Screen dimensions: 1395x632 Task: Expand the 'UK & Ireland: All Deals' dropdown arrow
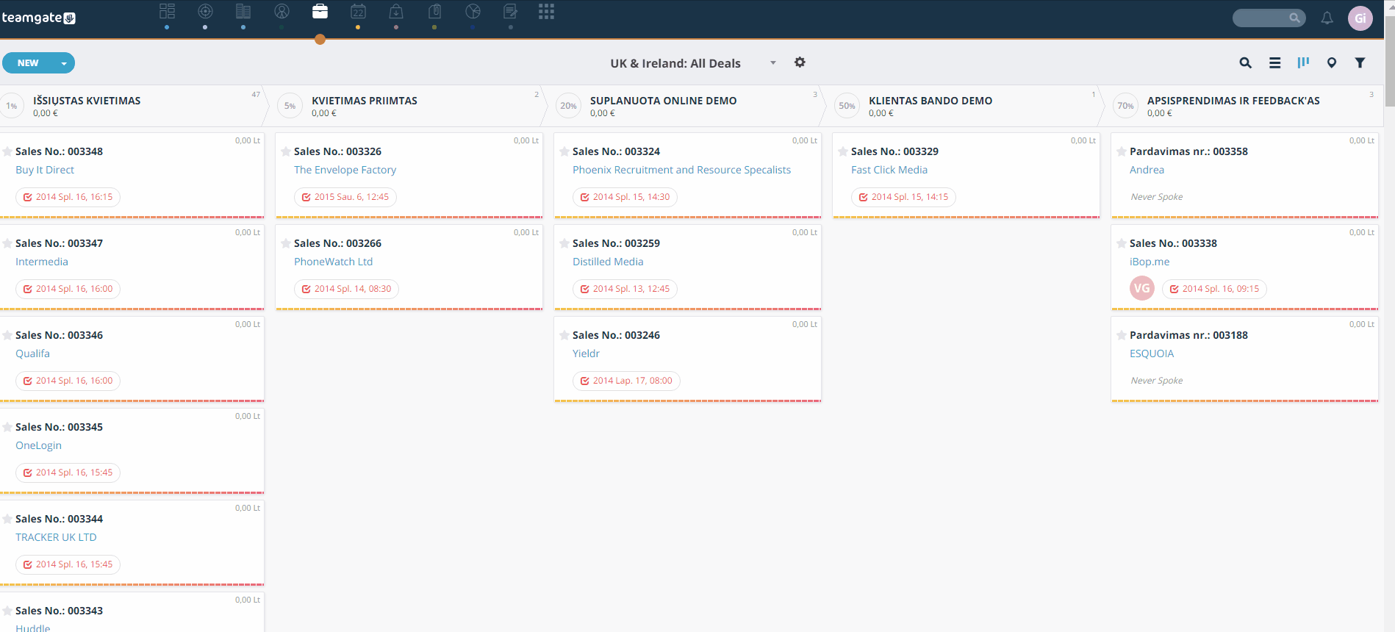point(772,63)
